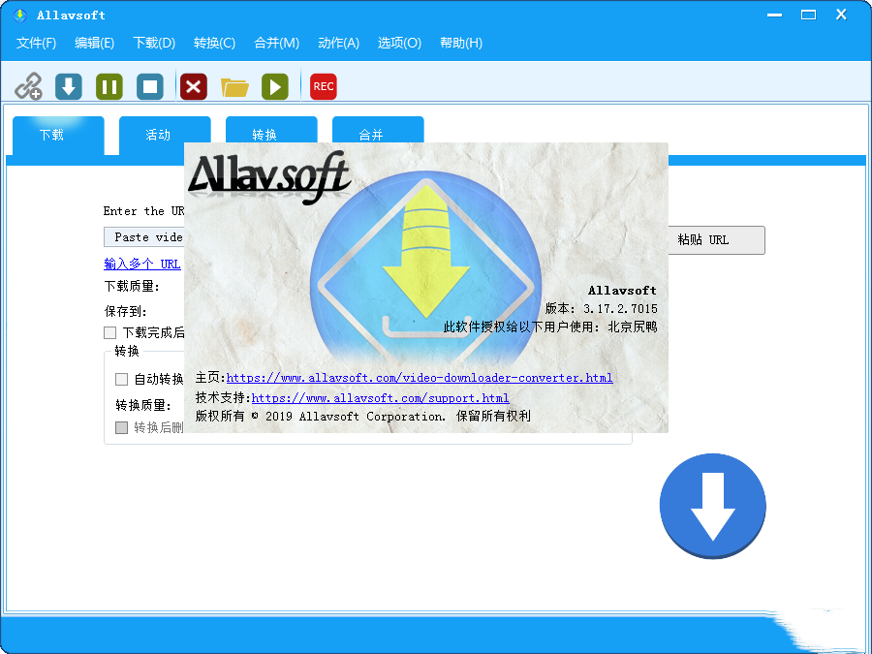This screenshot has width=872, height=654.
Task: Open the 动作(A) menu
Action: [339, 43]
